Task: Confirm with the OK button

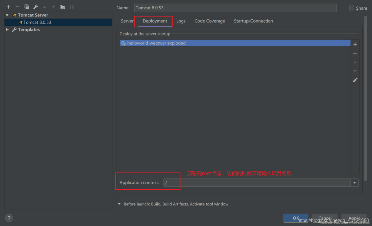Action: [x=296, y=218]
